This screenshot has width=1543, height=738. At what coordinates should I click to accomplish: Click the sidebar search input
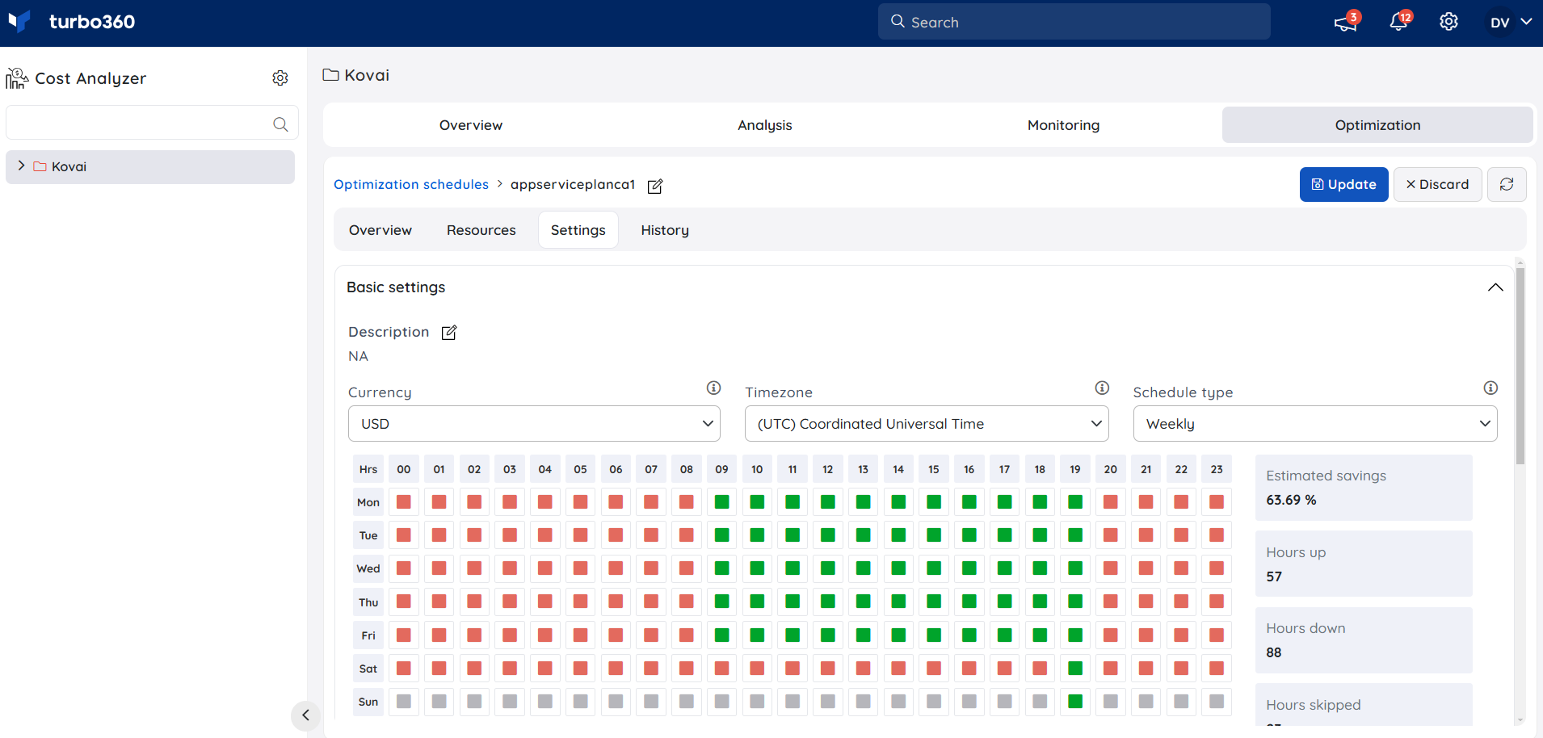[x=152, y=124]
